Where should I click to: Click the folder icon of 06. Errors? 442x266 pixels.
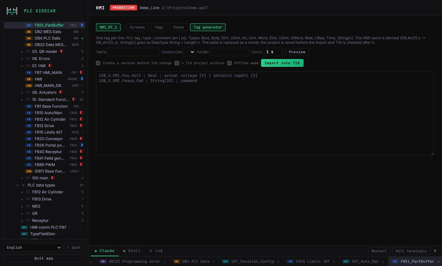pos(28,59)
